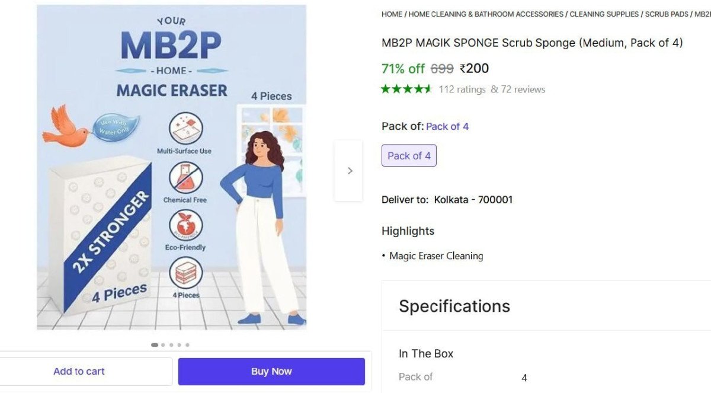This screenshot has height=393, width=711.
Task: Click the stacked 4 Pieces icon
Action: [x=186, y=273]
